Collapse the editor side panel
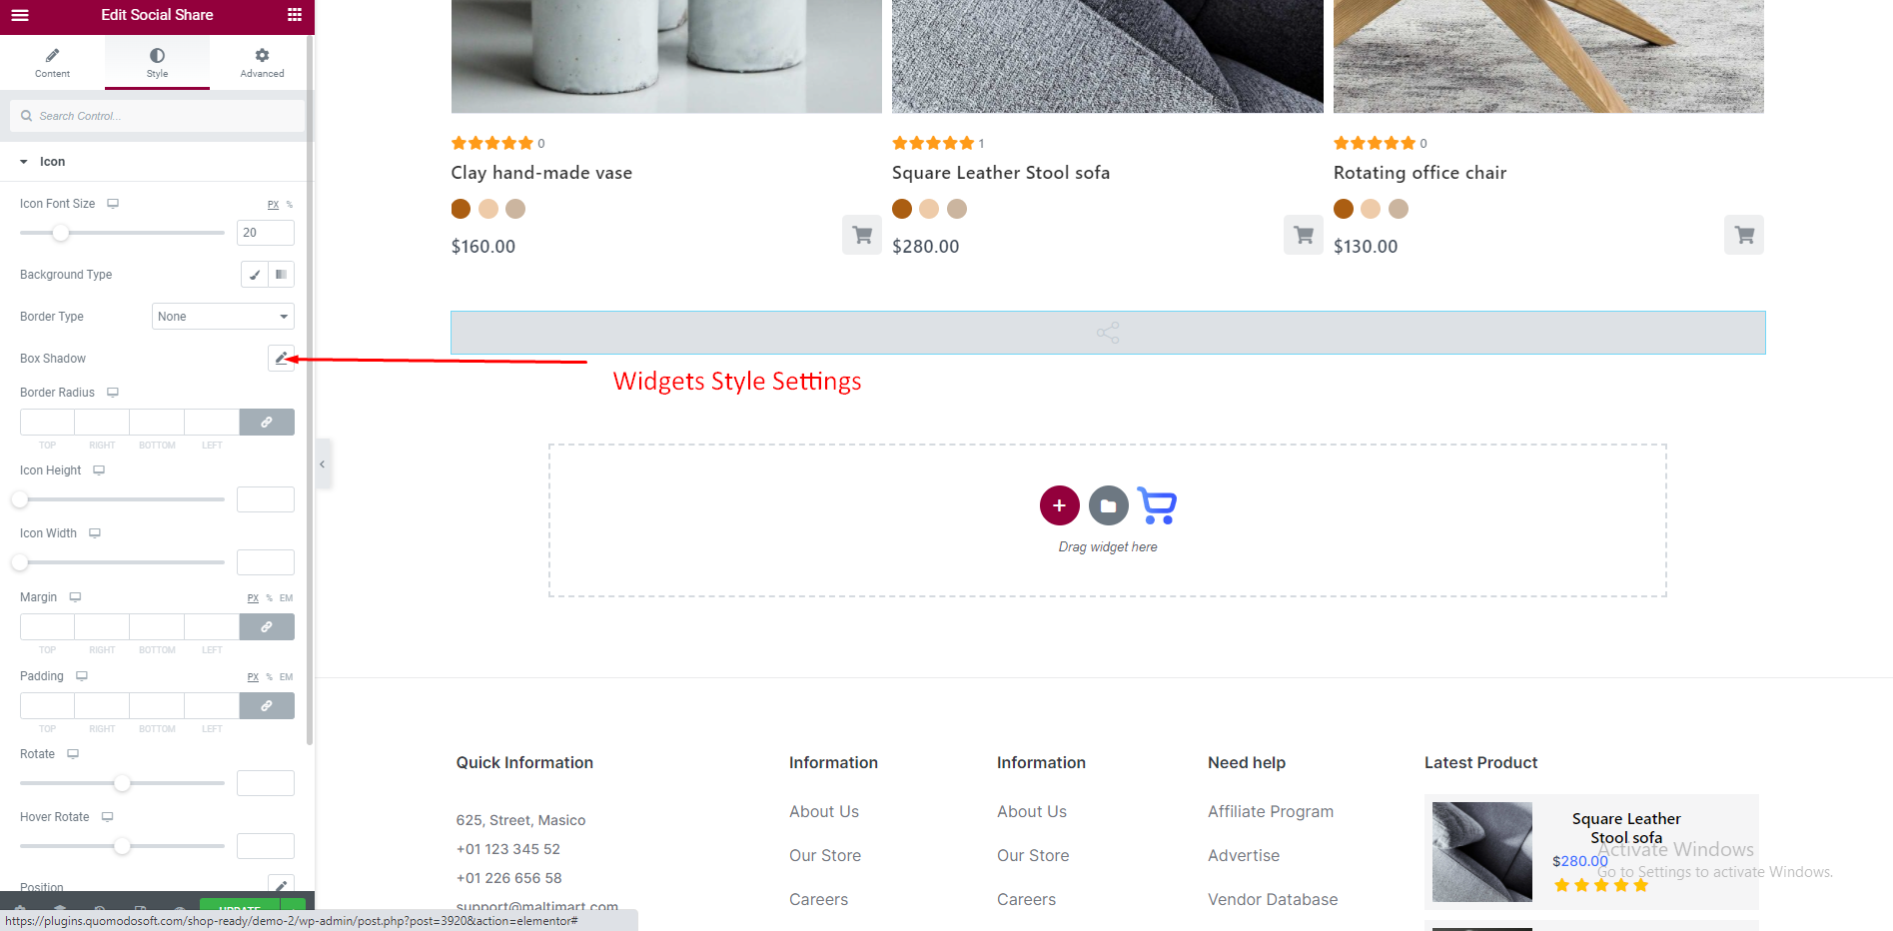This screenshot has height=931, width=1893. click(322, 465)
